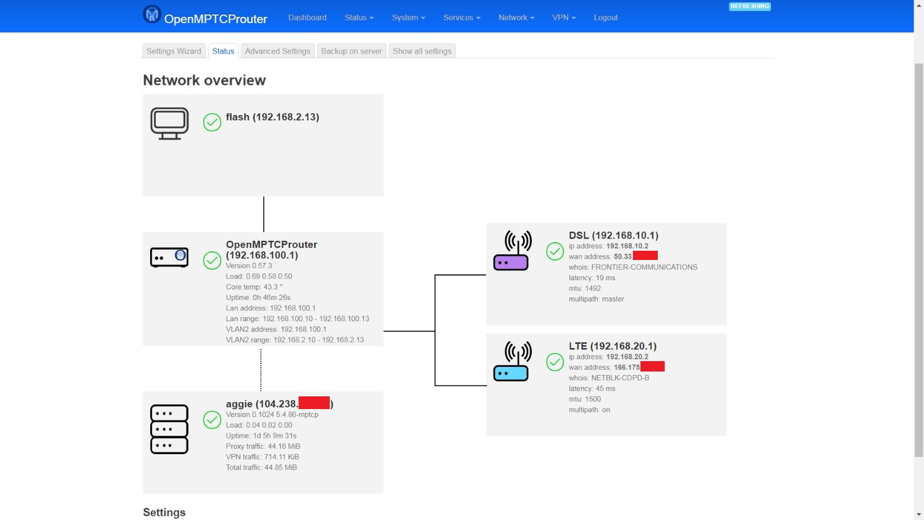
Task: Click the green status checkmark for DSL
Action: (555, 252)
